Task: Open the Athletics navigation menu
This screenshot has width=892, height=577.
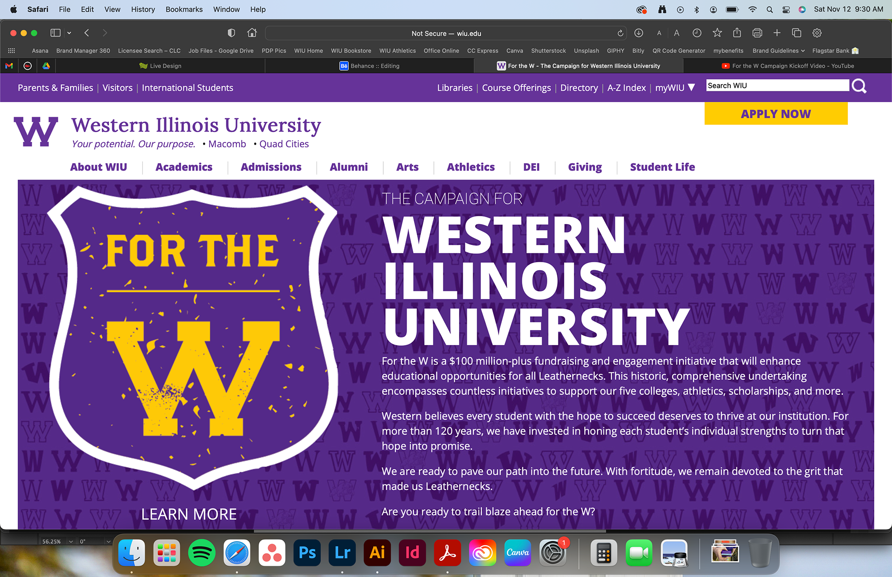Action: pyautogui.click(x=471, y=167)
